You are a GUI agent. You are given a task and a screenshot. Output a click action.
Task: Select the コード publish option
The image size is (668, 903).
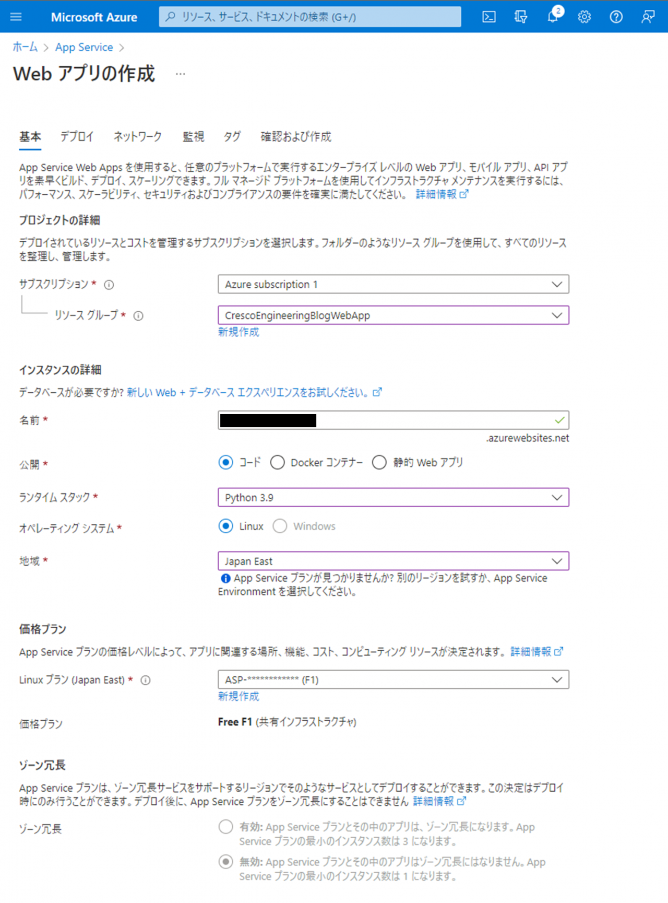tap(225, 463)
